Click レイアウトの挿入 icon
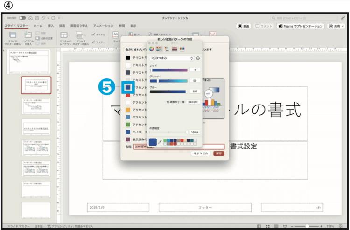 point(28,35)
